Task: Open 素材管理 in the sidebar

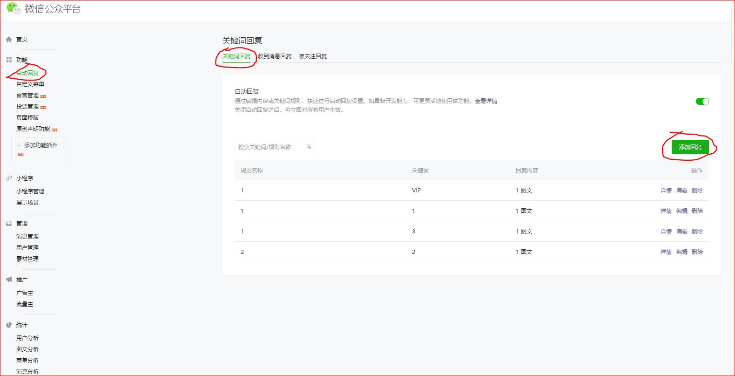Action: point(27,259)
